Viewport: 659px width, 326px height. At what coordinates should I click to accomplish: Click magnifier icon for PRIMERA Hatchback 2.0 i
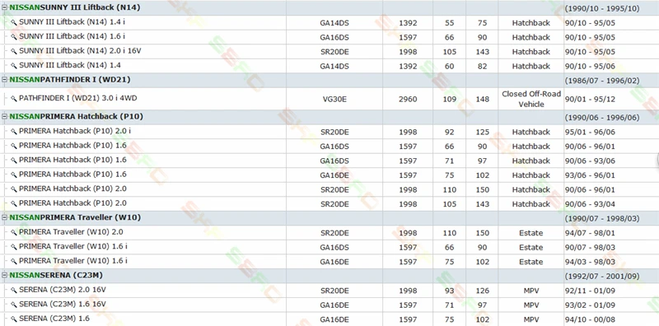[x=14, y=132]
